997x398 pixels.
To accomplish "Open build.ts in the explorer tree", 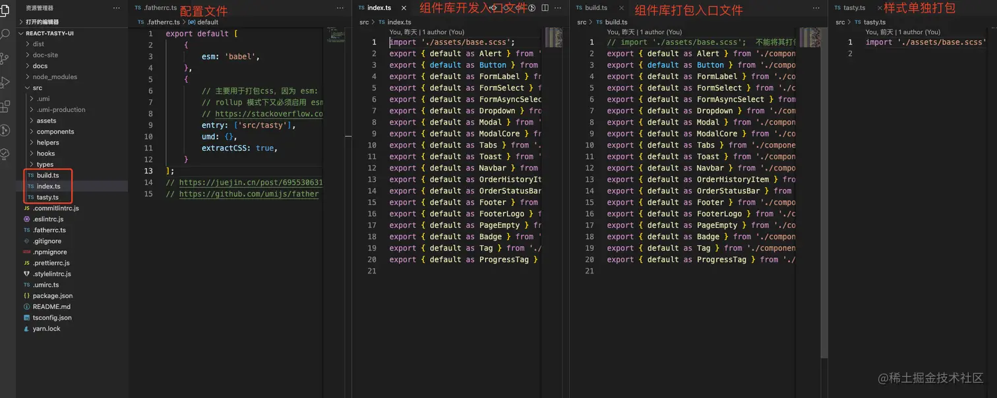I will 71,175.
